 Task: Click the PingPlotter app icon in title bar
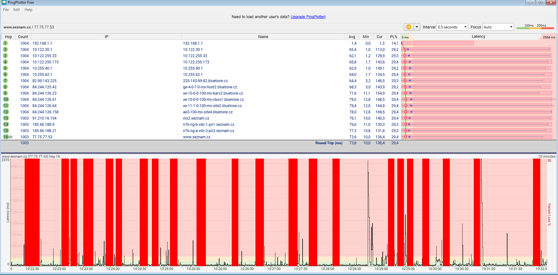click(4, 2)
